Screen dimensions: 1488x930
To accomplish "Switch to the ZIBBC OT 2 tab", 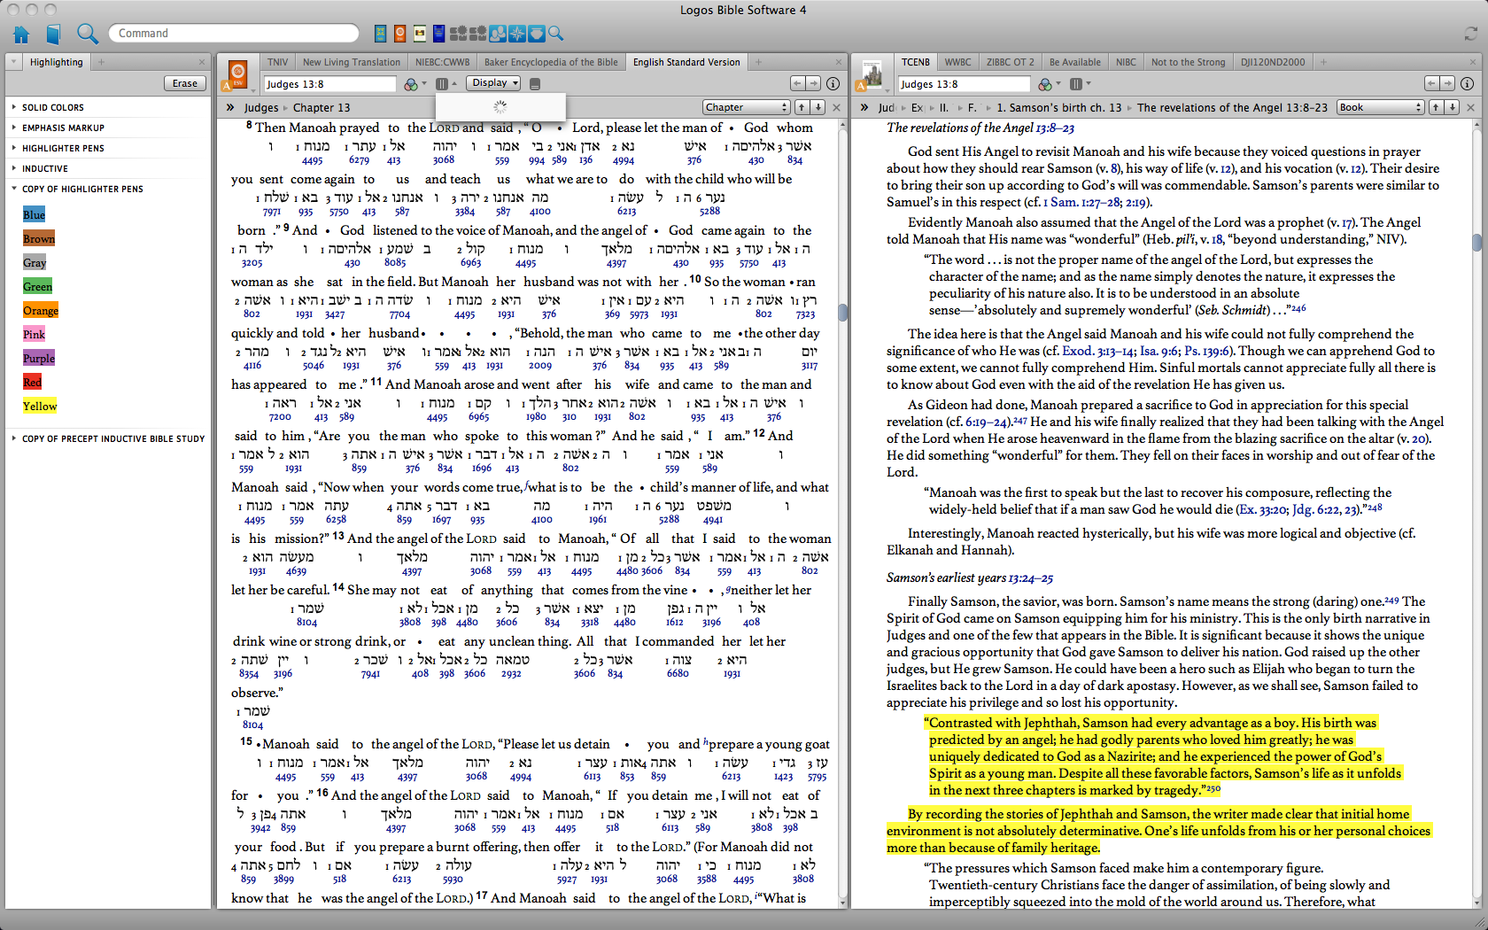I will [x=1011, y=62].
